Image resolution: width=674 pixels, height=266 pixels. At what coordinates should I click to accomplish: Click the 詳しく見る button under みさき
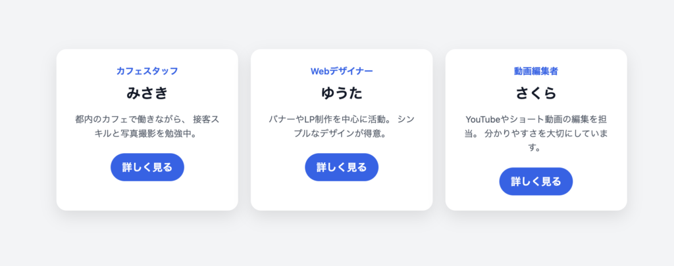coord(147,167)
